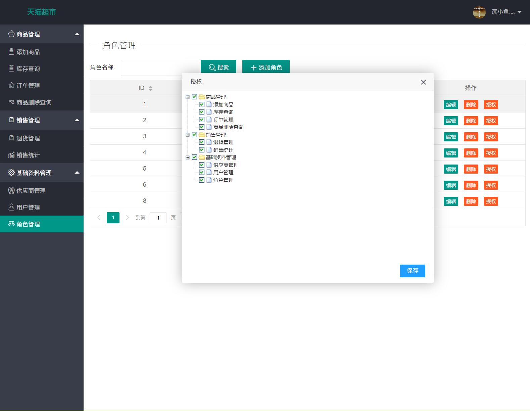Click 授权 for row ID 3
This screenshot has height=411, width=530.
click(491, 137)
